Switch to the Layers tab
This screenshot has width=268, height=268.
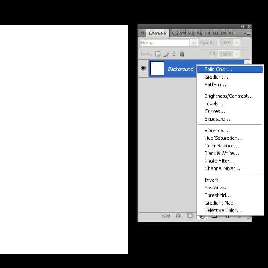click(157, 33)
